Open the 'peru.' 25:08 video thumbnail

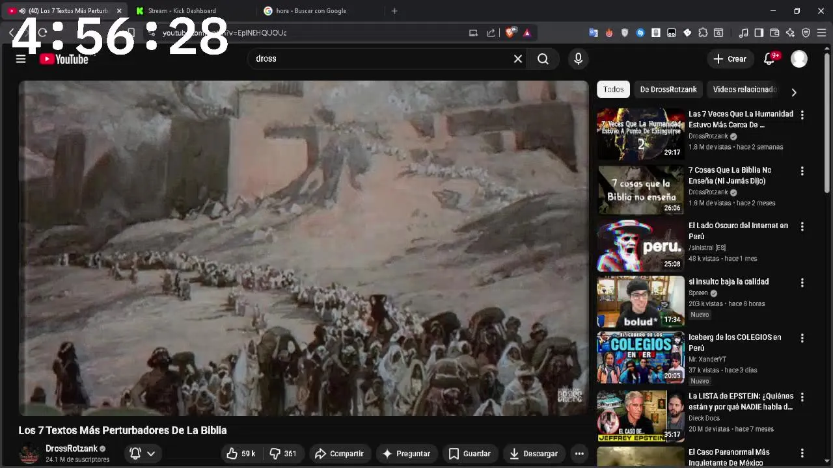[641, 246]
